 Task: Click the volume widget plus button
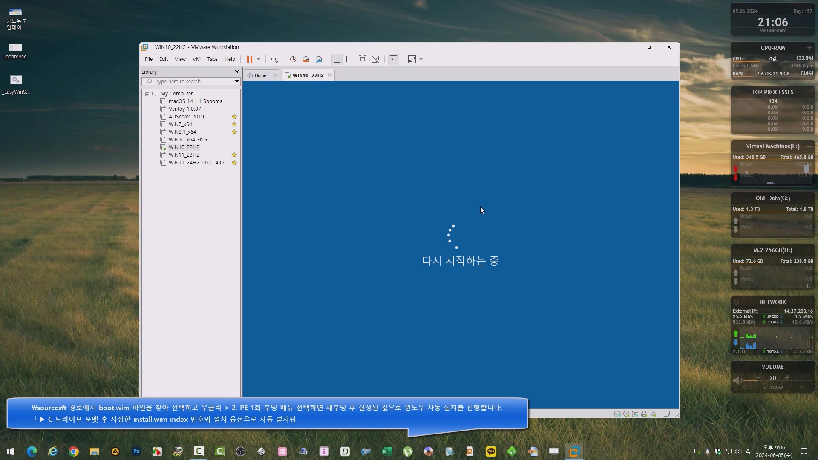coord(787,378)
